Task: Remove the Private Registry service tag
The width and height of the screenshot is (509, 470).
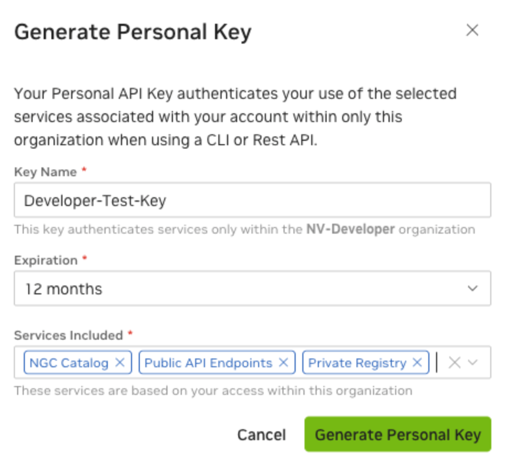Action: pyautogui.click(x=417, y=363)
